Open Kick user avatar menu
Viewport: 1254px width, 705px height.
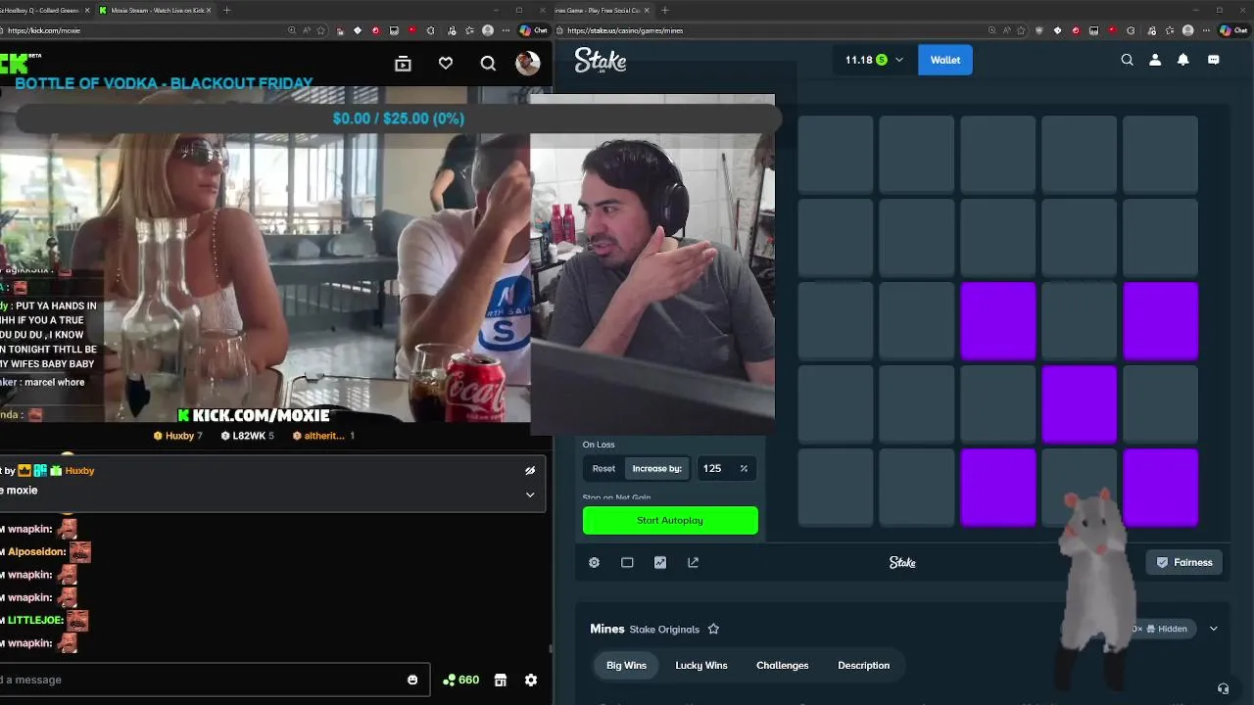tap(528, 64)
